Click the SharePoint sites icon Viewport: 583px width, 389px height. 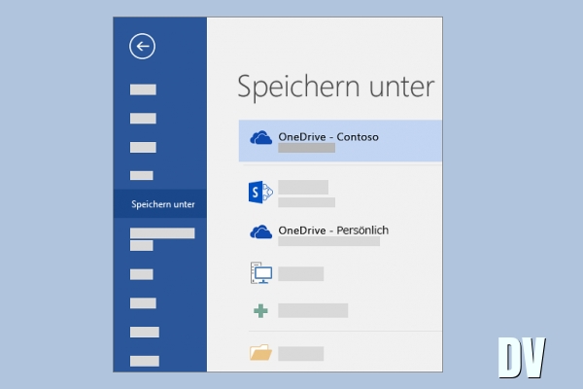(x=260, y=193)
